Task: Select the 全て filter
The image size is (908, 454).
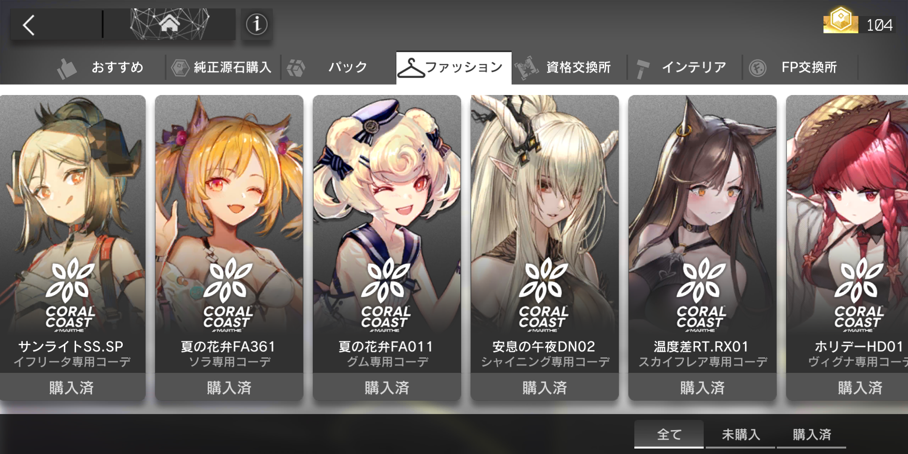Action: pyautogui.click(x=669, y=434)
